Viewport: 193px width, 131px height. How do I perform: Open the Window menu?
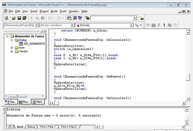74,11
